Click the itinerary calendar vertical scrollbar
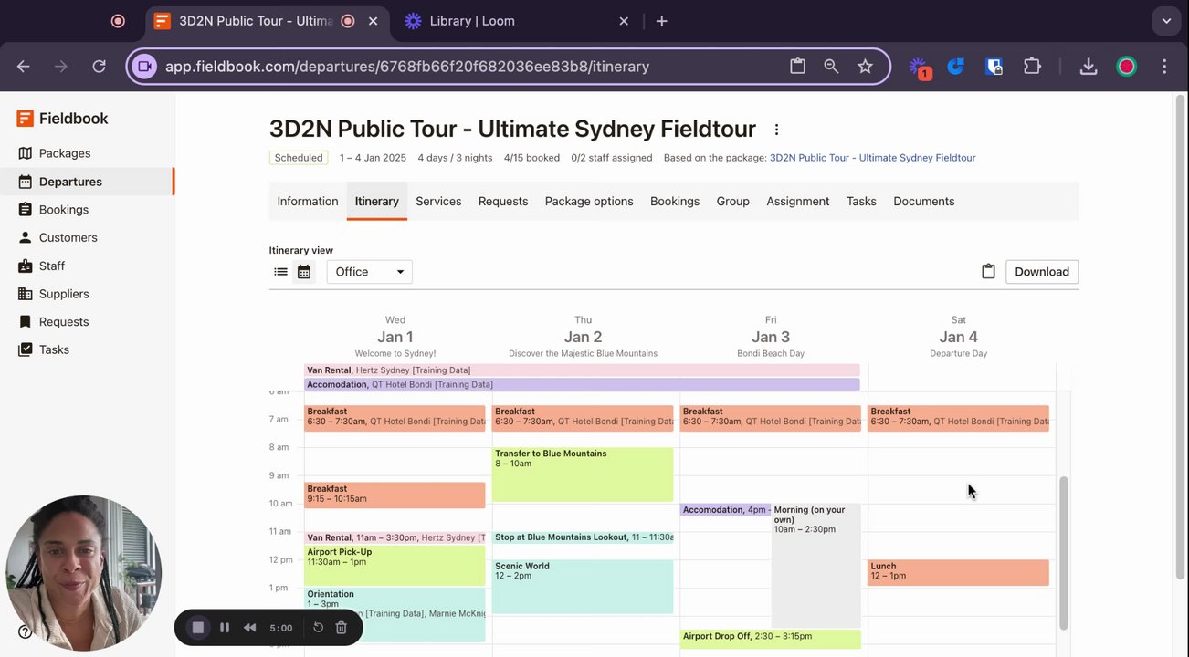Viewport: 1189px width, 657px height. 1063,553
